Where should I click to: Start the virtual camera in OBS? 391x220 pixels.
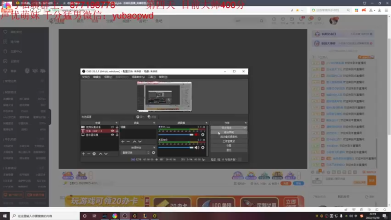tap(229, 137)
